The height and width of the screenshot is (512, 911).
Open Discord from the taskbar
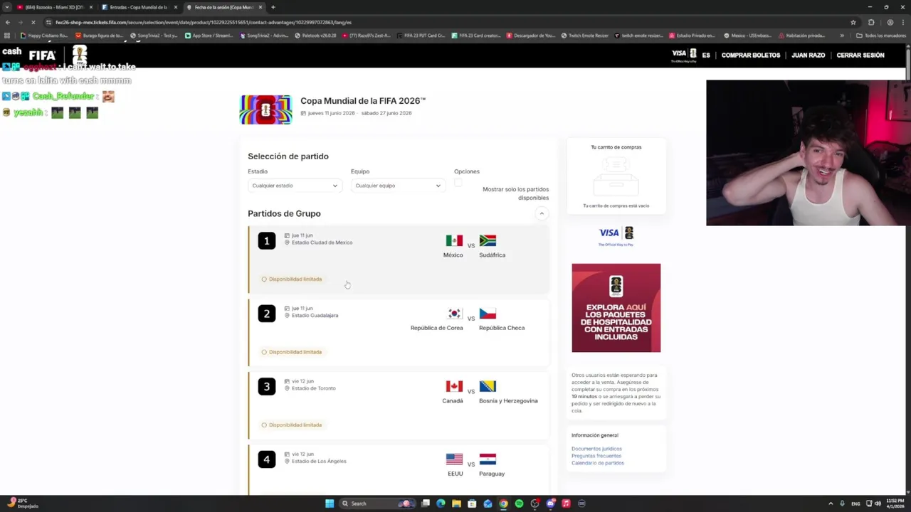click(x=550, y=503)
